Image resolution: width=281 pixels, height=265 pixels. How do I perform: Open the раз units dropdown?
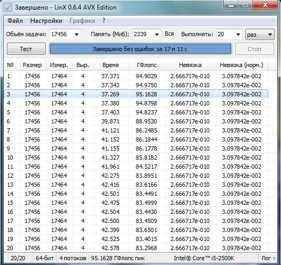tap(260, 35)
